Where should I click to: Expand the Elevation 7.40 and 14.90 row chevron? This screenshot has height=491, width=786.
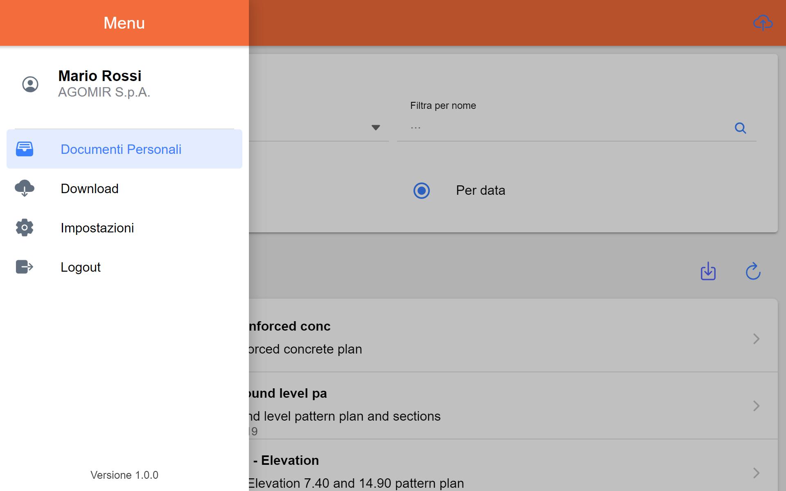click(756, 473)
